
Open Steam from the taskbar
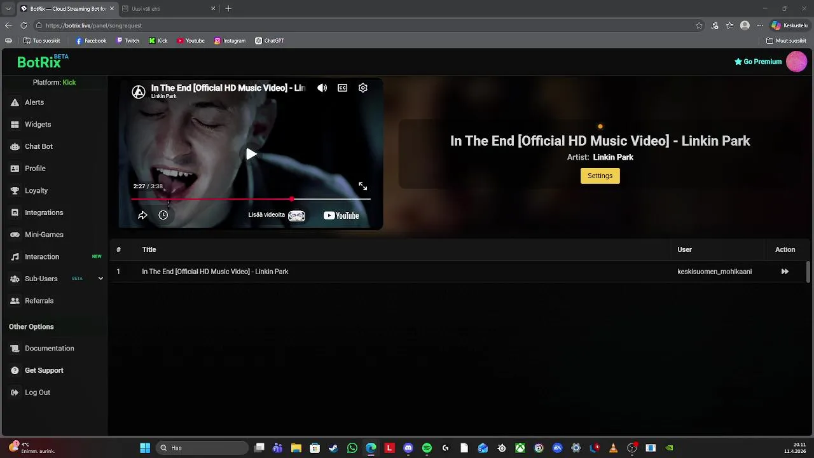click(x=333, y=448)
